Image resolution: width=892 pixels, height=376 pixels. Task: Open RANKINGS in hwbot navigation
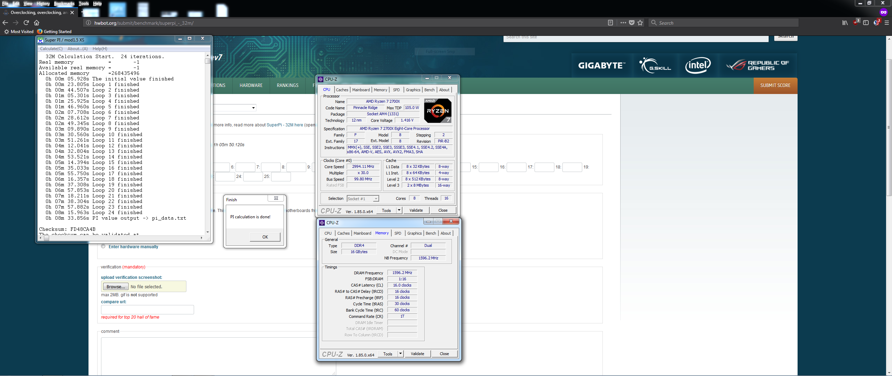click(287, 85)
